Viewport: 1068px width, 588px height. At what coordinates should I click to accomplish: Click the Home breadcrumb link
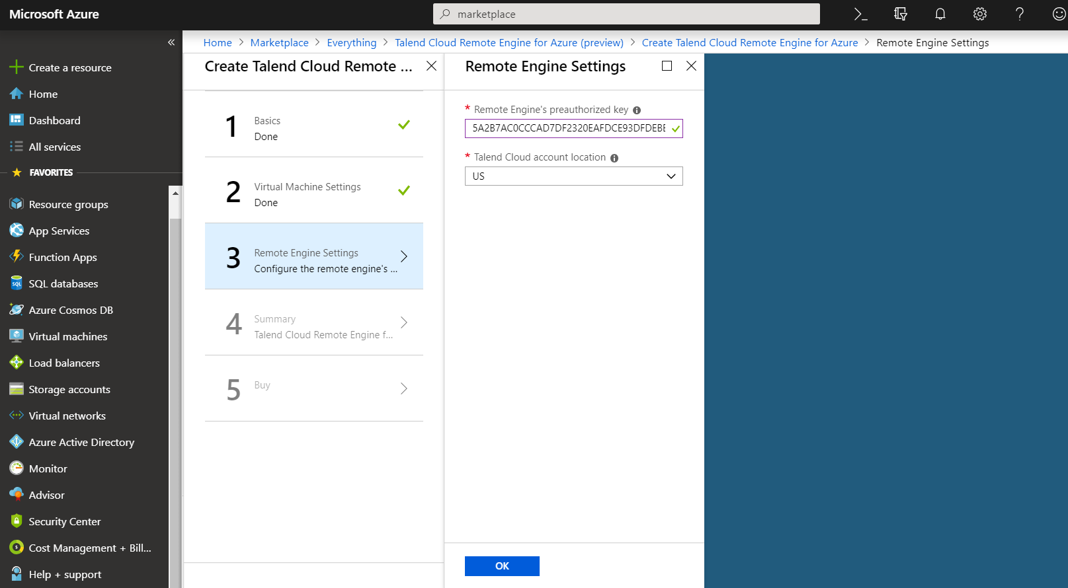pos(218,42)
